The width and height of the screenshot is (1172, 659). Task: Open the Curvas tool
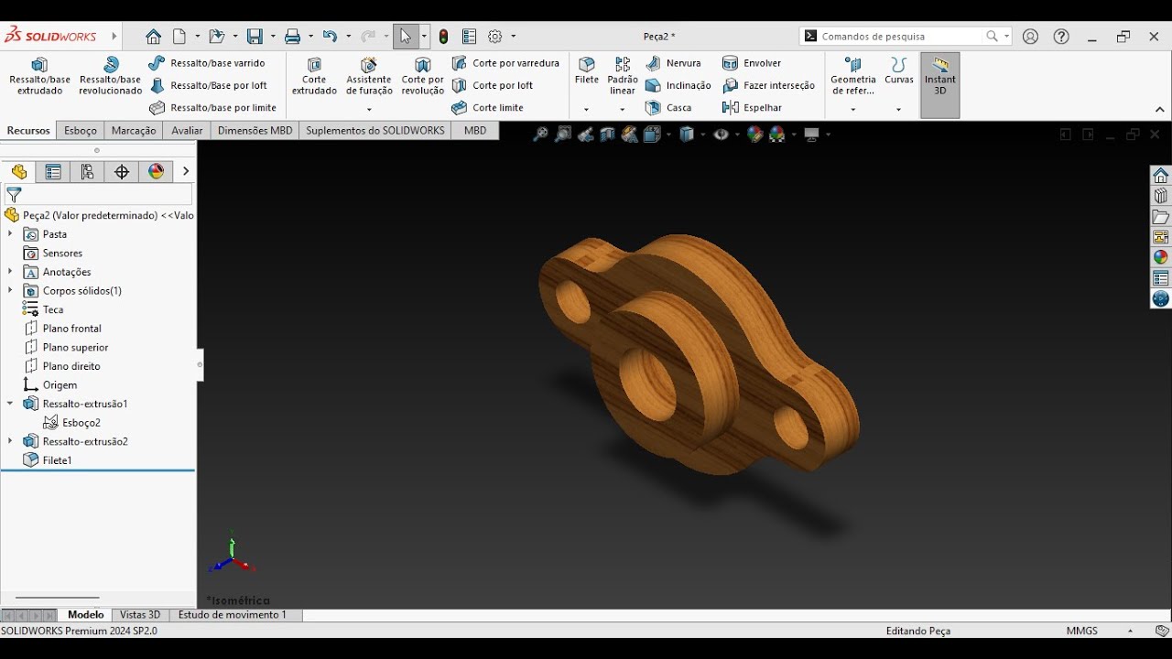(899, 71)
